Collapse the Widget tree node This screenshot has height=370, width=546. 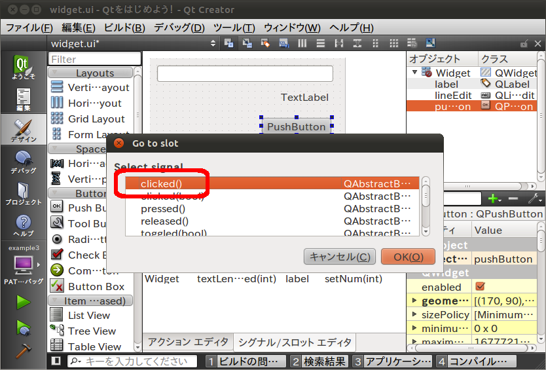tap(414, 73)
